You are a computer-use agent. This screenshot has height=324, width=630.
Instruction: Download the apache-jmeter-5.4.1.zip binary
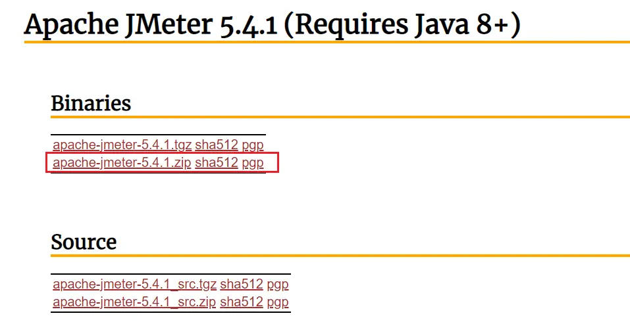tap(122, 162)
